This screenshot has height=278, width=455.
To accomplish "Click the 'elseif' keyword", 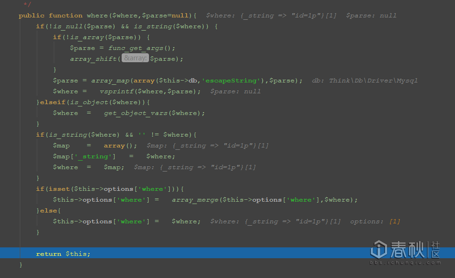I will pos(52,102).
